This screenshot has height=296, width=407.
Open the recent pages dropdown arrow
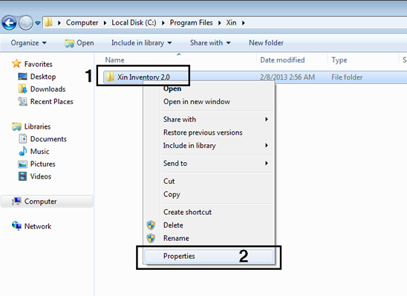click(x=38, y=23)
